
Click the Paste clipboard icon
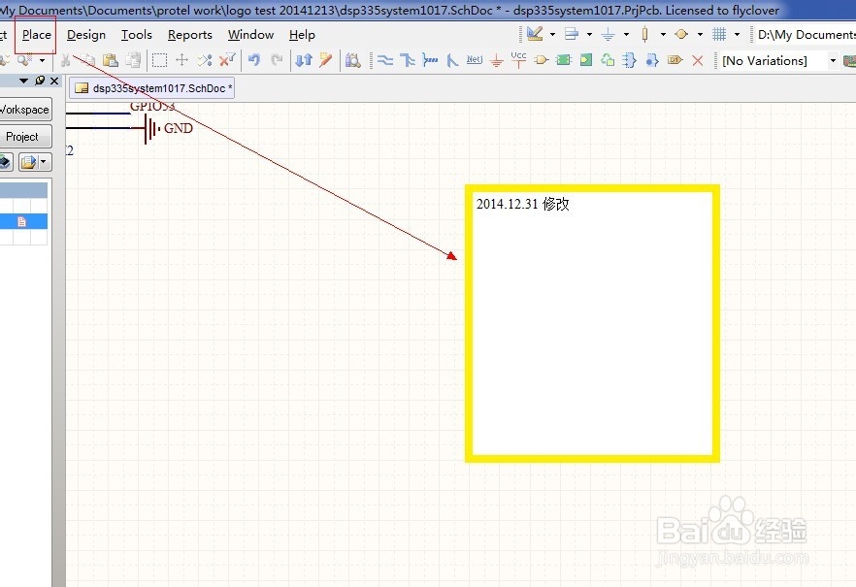[111, 60]
